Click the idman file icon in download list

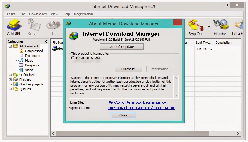54,49
